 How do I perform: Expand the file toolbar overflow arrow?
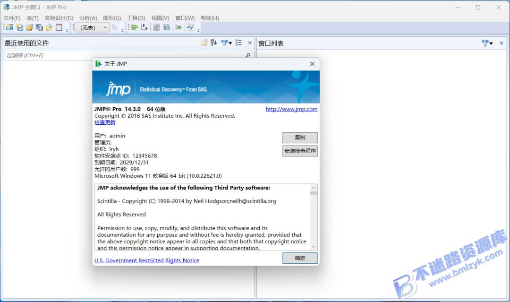[x=67, y=30]
